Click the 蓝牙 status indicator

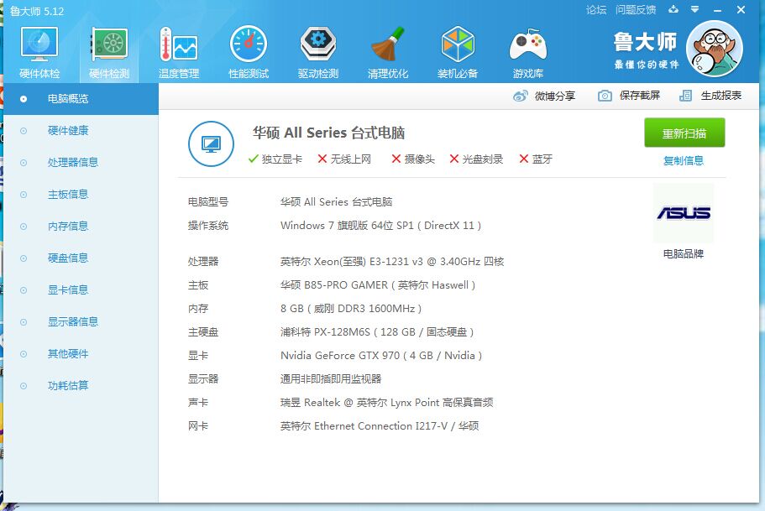pyautogui.click(x=536, y=159)
